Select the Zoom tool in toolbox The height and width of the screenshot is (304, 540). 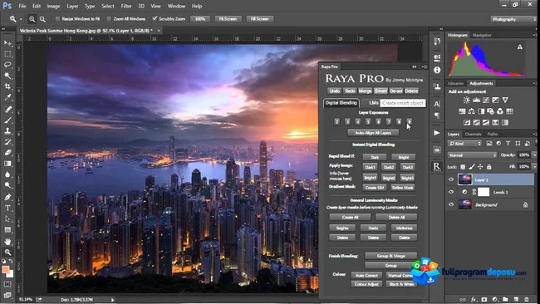[7, 253]
